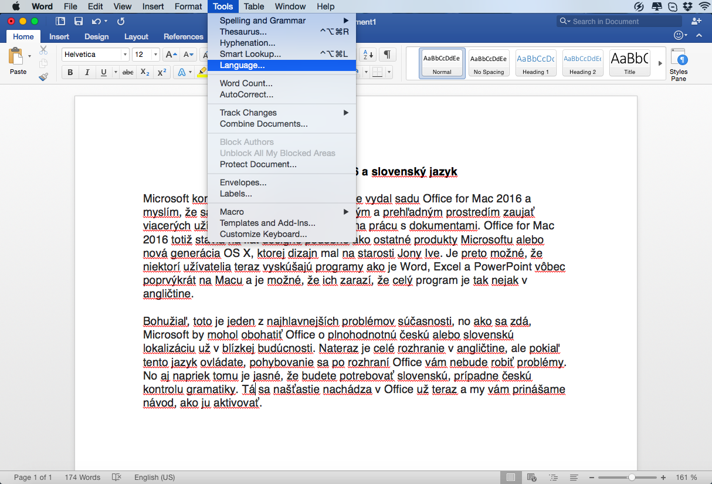
Task: Expand the styles gallery arrow
Action: [x=660, y=63]
